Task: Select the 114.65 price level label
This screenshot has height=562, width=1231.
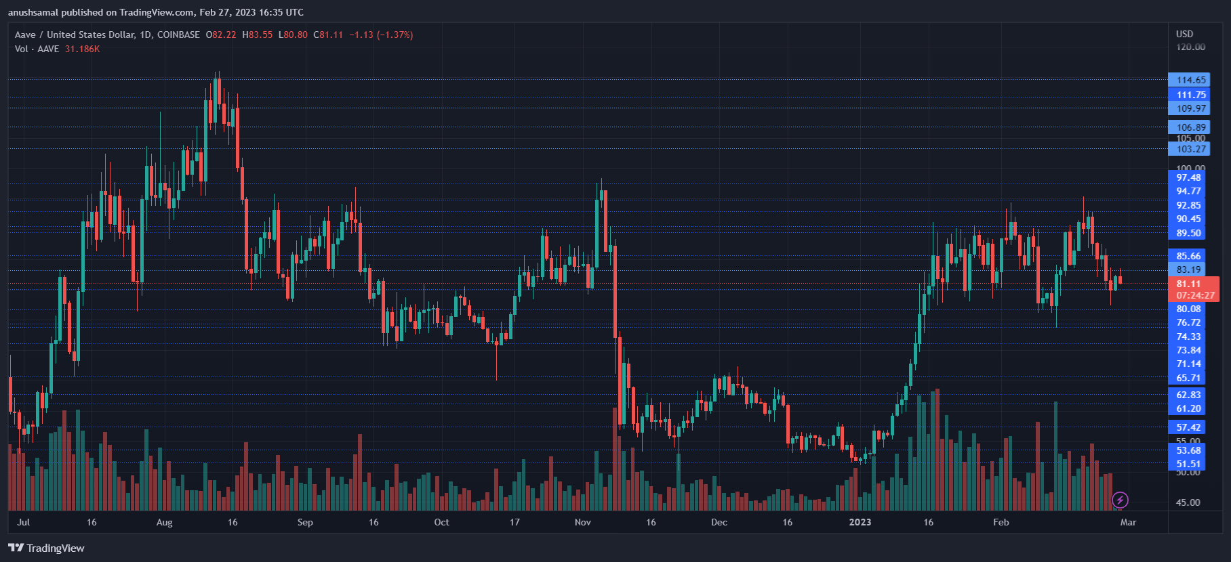Action: [x=1191, y=80]
